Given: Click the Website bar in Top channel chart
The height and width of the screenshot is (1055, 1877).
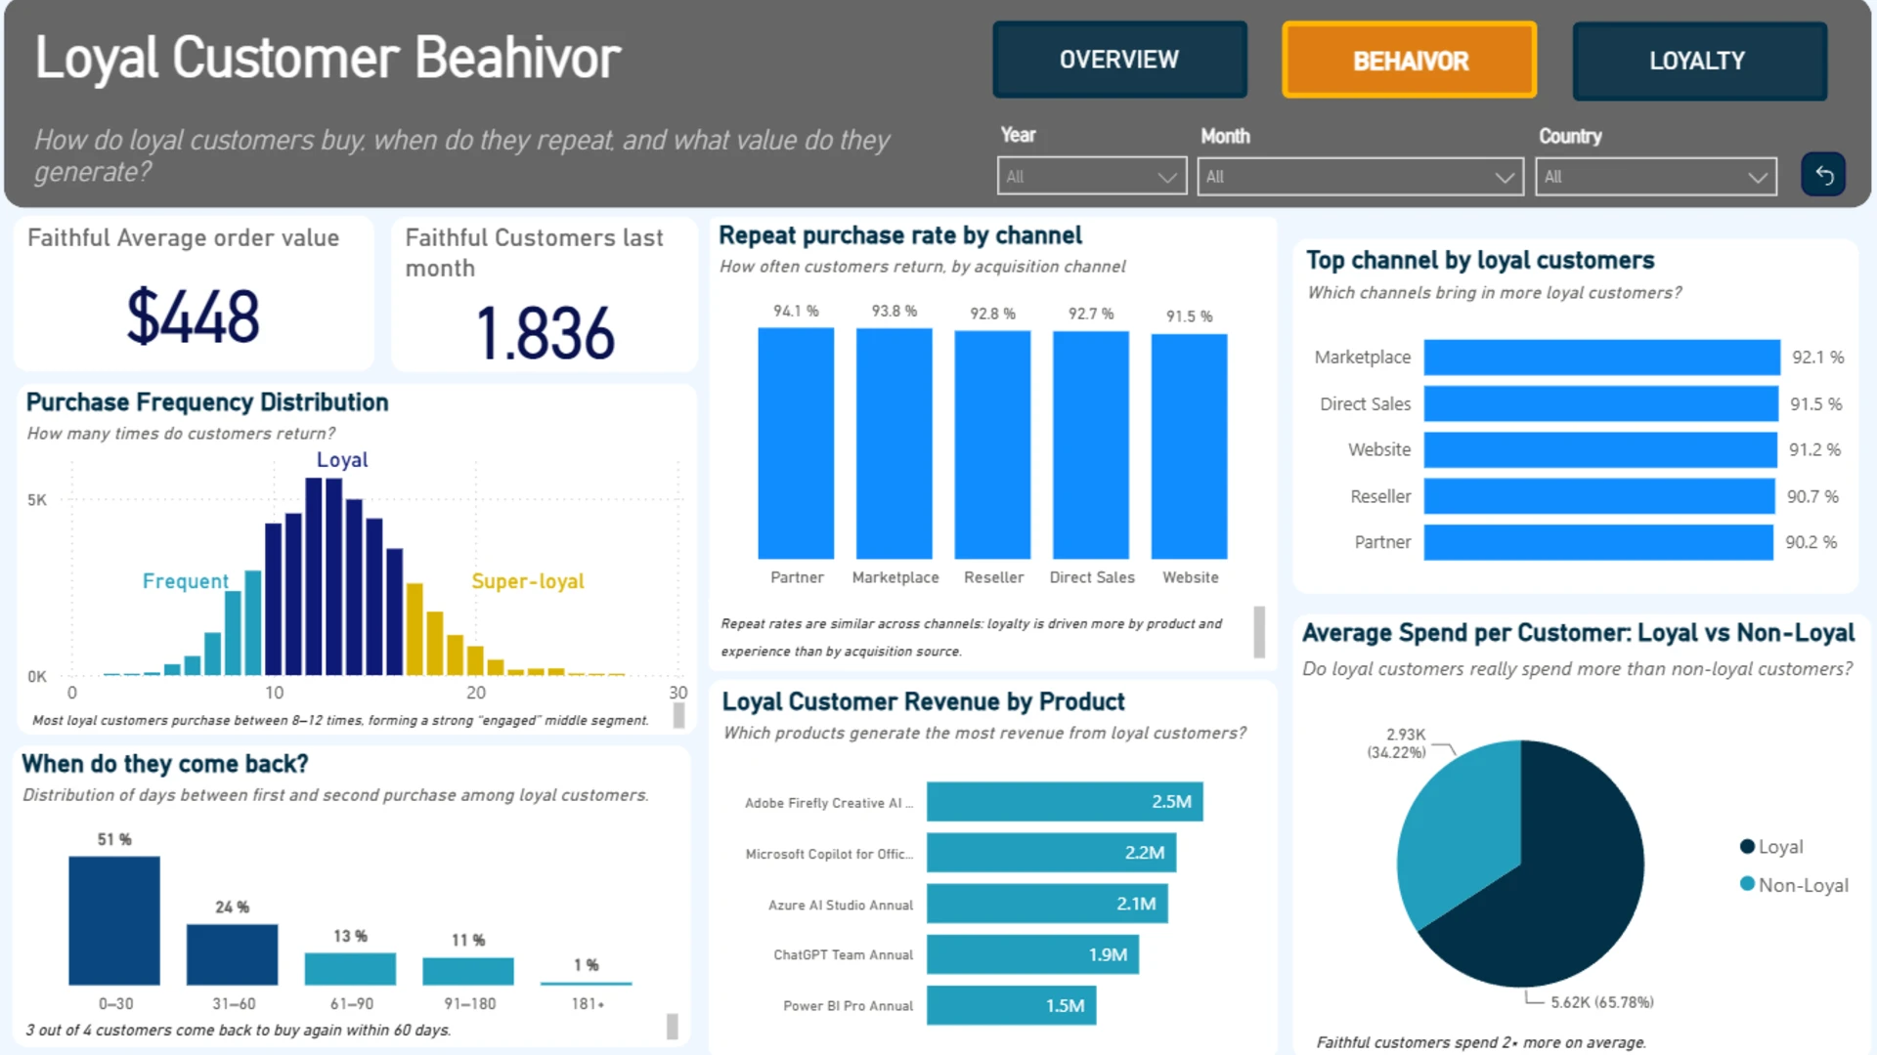Looking at the screenshot, I should (x=1600, y=450).
